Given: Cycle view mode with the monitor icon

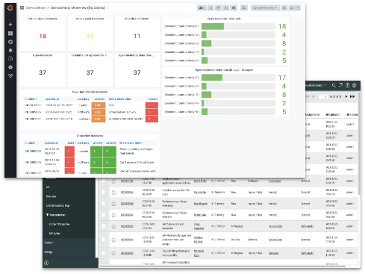Looking at the screenshot, I should (x=244, y=7).
